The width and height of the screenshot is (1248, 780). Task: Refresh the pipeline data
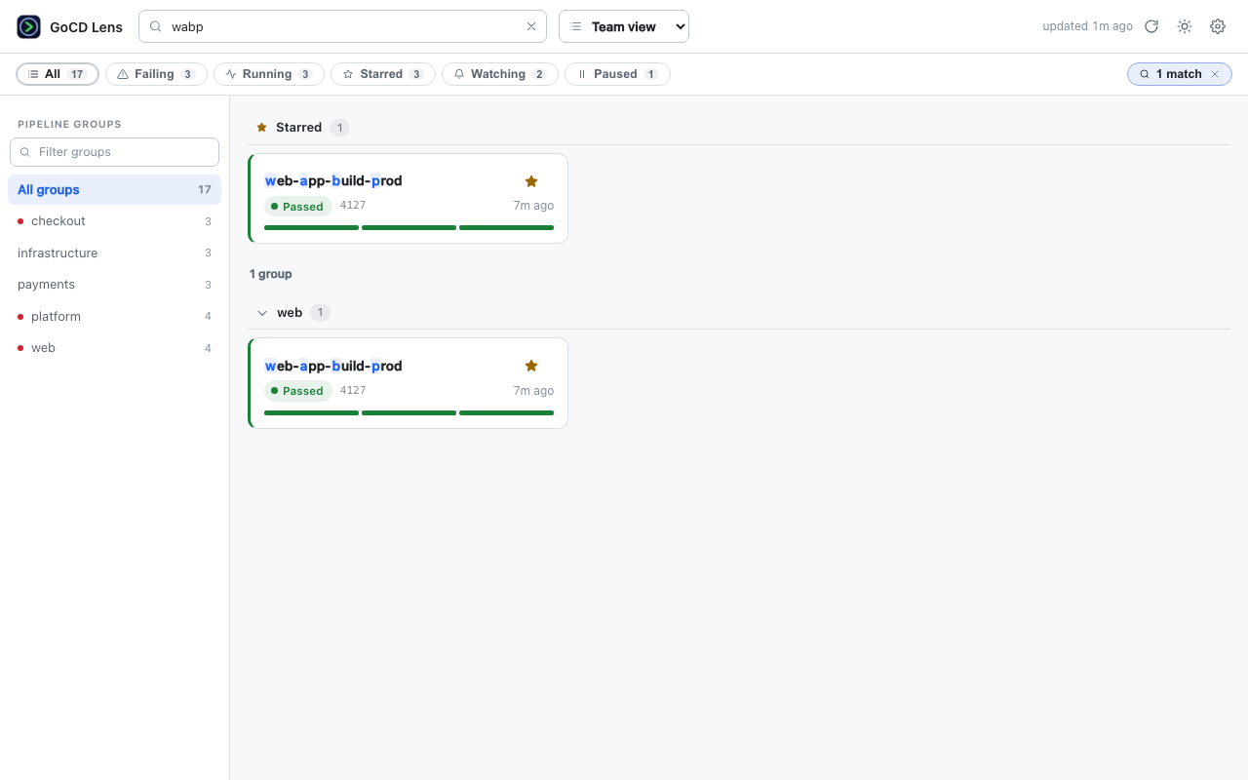click(x=1151, y=26)
